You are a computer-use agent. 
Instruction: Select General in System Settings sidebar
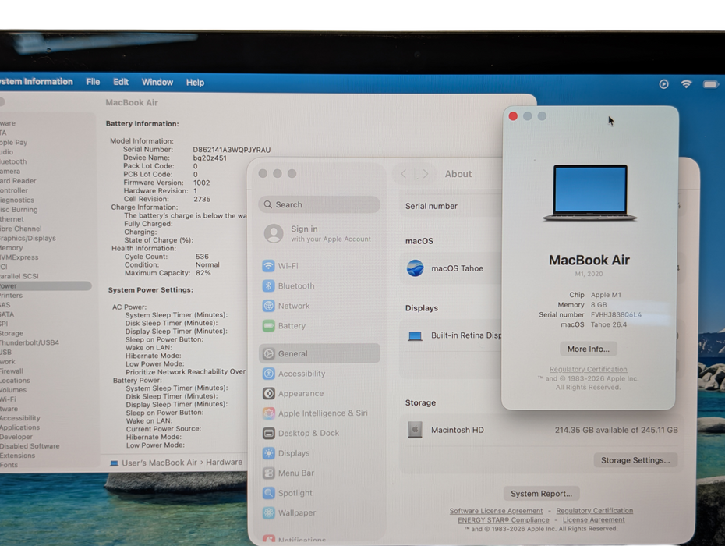[x=319, y=353]
